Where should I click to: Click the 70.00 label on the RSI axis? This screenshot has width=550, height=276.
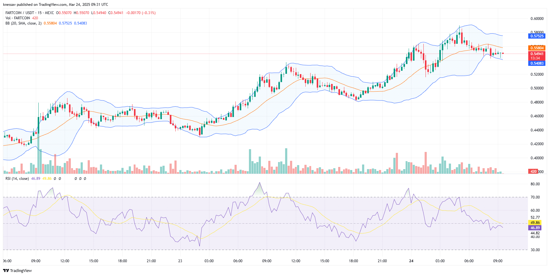535,197
